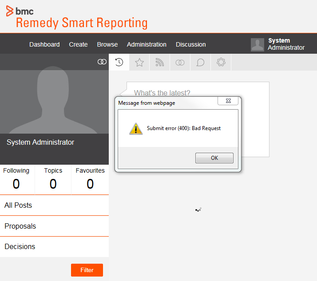317x281 pixels.
Task: Open the Discussion menu
Action: coord(190,44)
